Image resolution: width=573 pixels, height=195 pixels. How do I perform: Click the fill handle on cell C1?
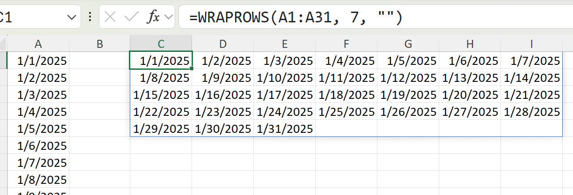coord(192,68)
